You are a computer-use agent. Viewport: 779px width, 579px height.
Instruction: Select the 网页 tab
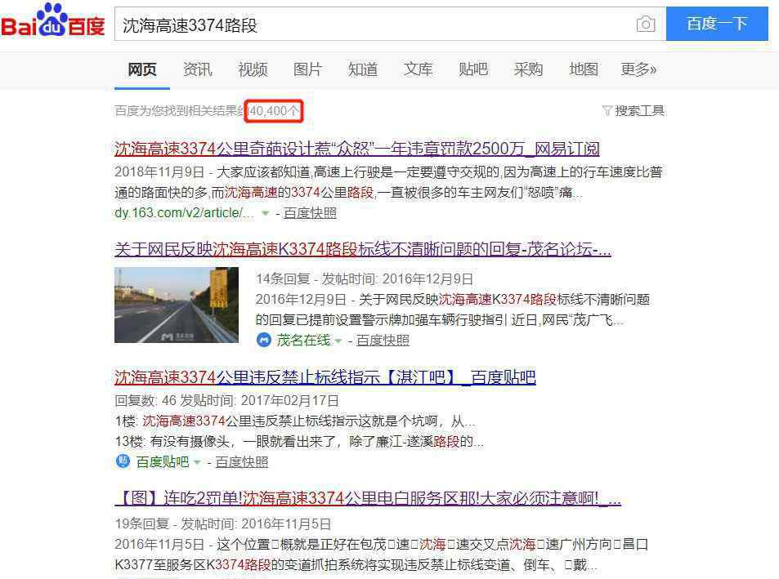tap(142, 69)
